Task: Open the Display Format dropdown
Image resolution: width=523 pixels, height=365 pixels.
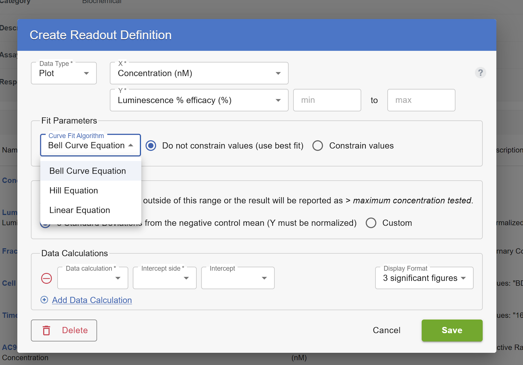Action: pos(424,278)
